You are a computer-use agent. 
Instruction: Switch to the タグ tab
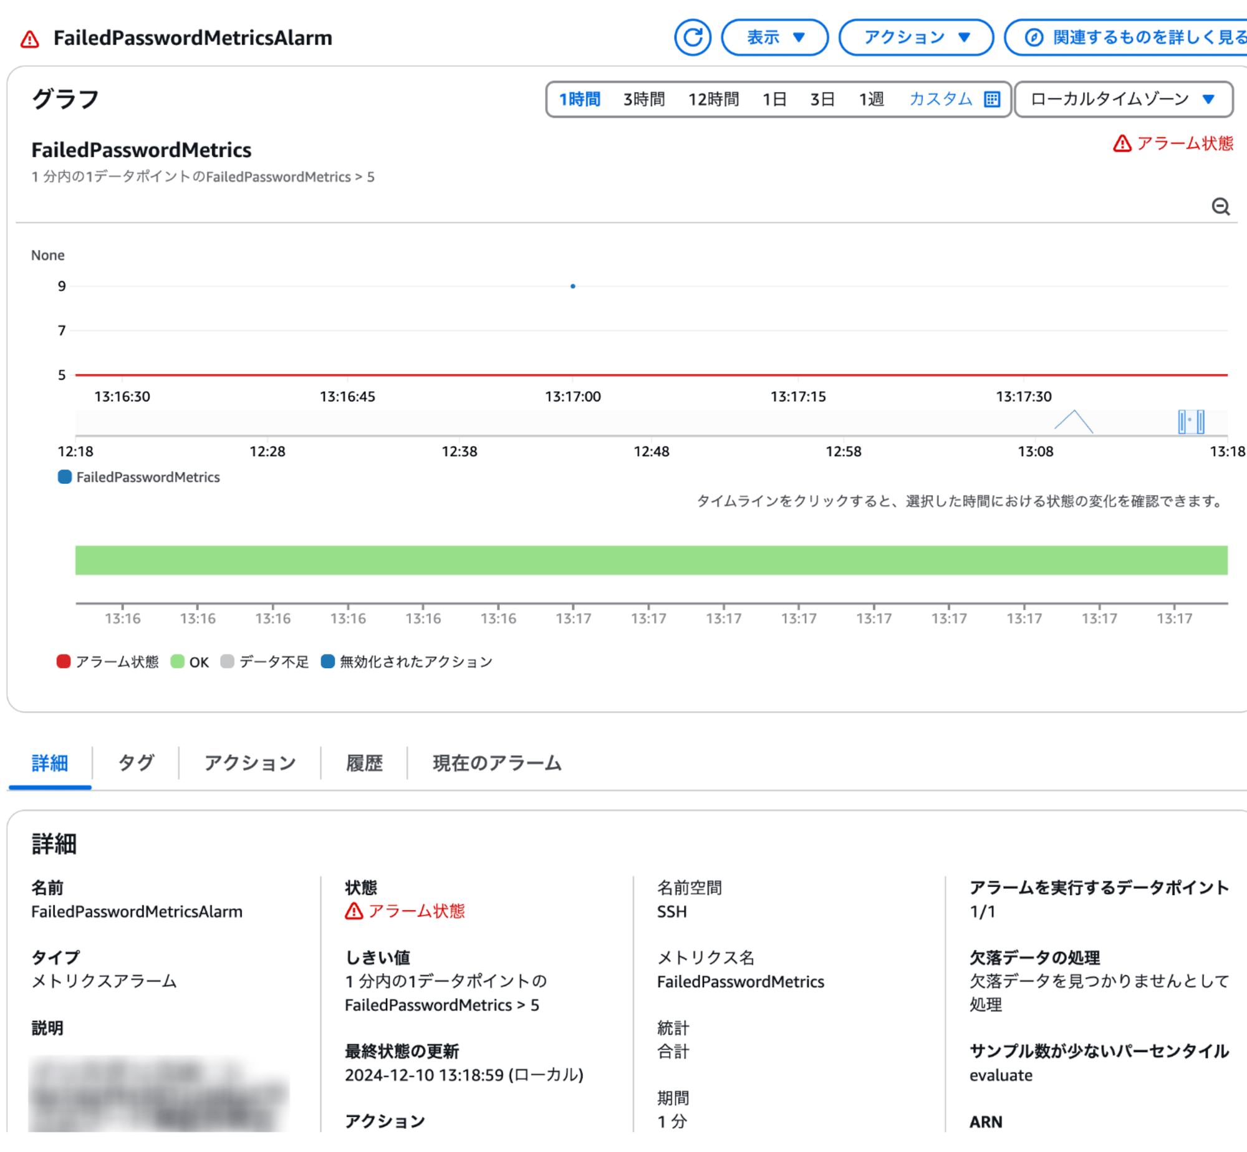tap(135, 763)
